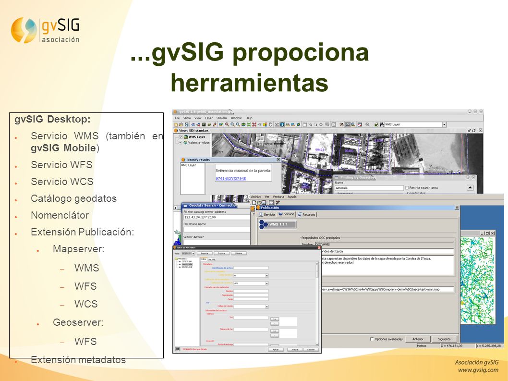This screenshot has height=381, width=508.
Task: Click the first magnifier zoom icon in gvSIG toolbar
Action: click(x=227, y=124)
